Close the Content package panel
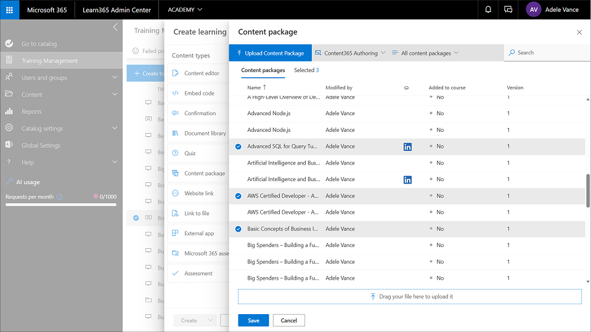The height and width of the screenshot is (332, 591). coord(579,32)
